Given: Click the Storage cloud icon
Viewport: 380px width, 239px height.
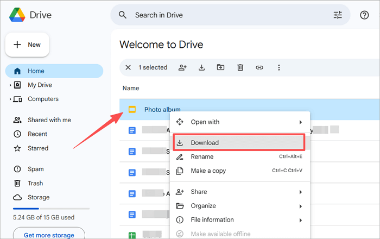Looking at the screenshot, I should pyautogui.click(x=17, y=197).
